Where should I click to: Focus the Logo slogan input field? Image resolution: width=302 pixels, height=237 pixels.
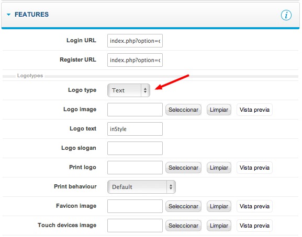pos(135,148)
